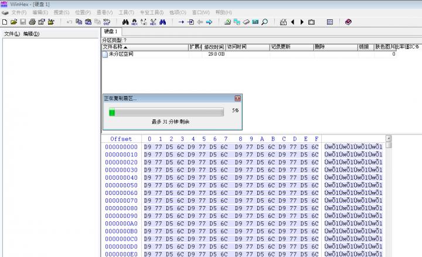Click the open disk toolbar icon
Viewport: 422px width, 257px height.
[227, 22]
